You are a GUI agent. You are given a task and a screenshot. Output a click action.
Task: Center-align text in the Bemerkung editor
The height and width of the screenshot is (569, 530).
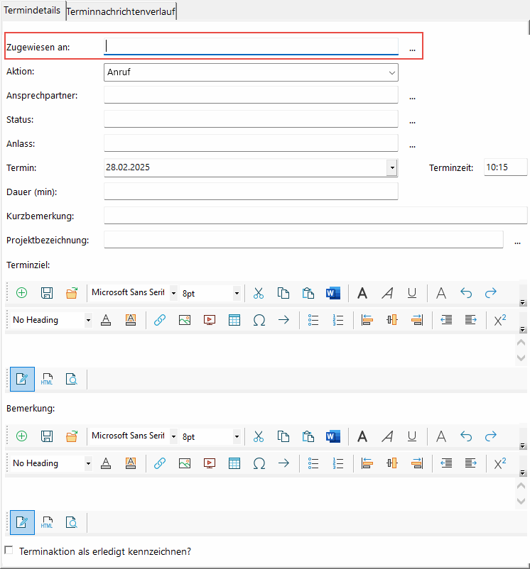[392, 463]
